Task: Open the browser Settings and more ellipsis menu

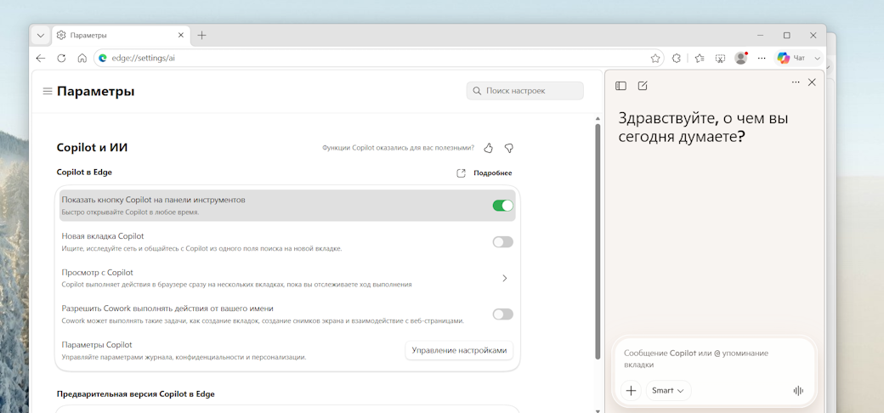Action: pyautogui.click(x=762, y=58)
